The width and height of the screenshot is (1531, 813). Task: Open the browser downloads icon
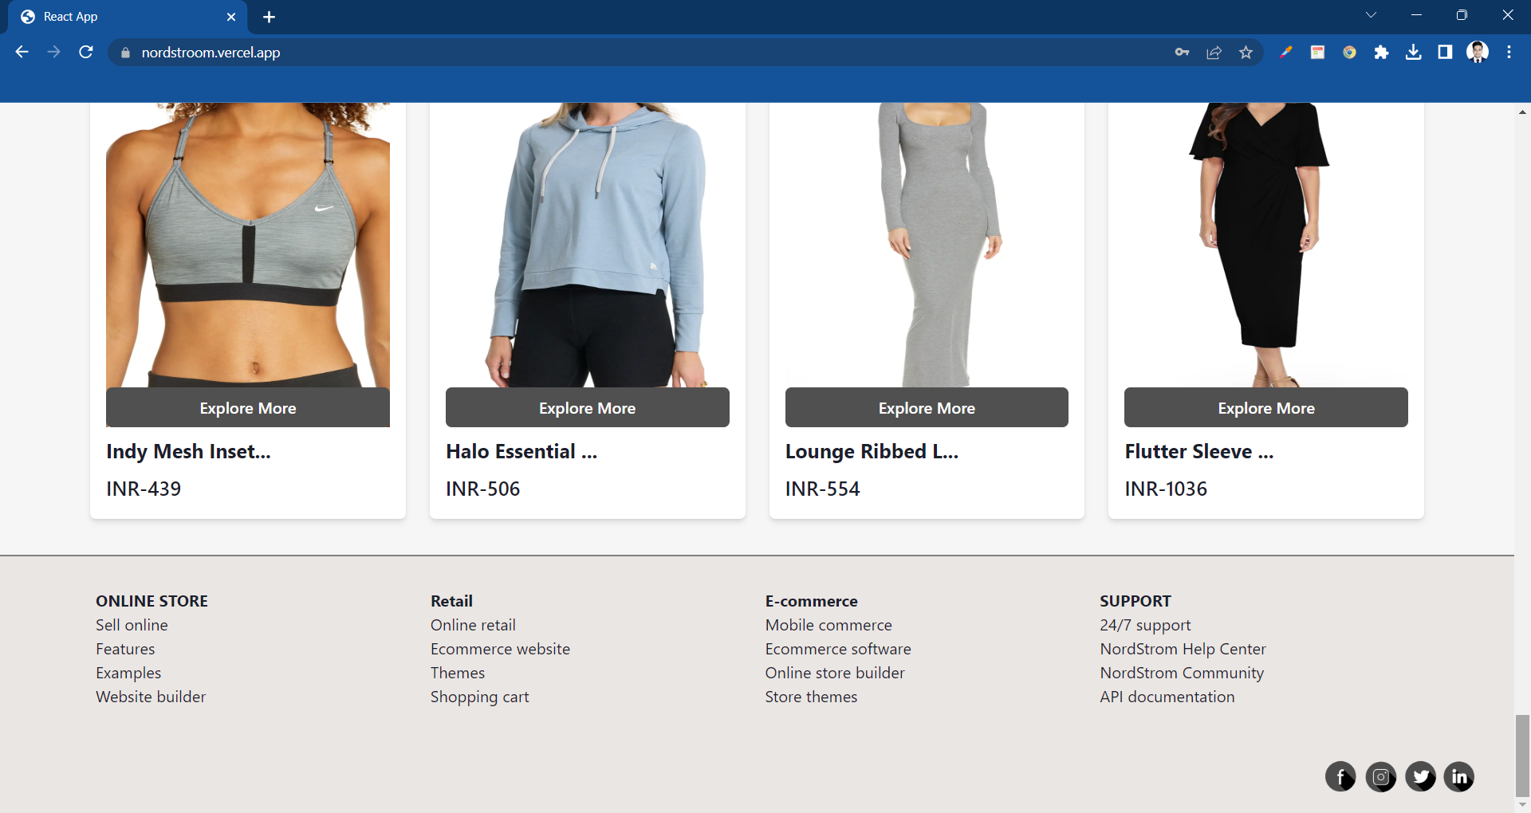(x=1413, y=53)
